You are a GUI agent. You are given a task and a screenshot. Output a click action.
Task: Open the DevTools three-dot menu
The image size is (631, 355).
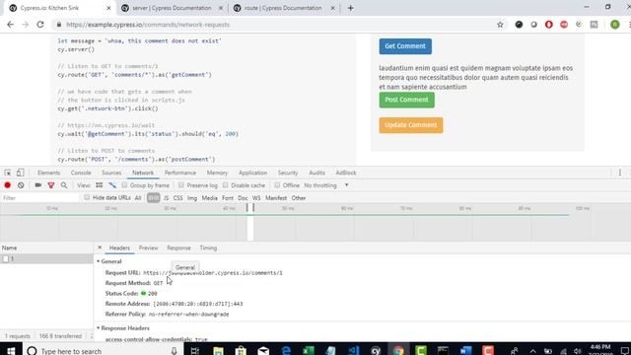(x=620, y=173)
